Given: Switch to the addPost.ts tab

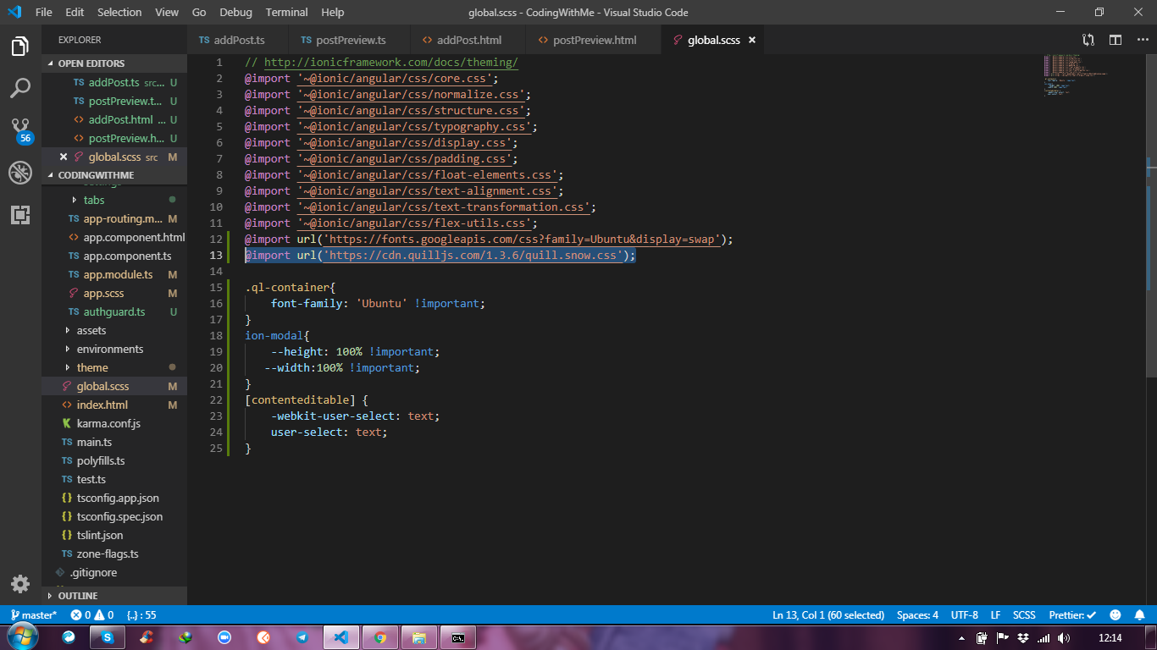Looking at the screenshot, I should 238,40.
